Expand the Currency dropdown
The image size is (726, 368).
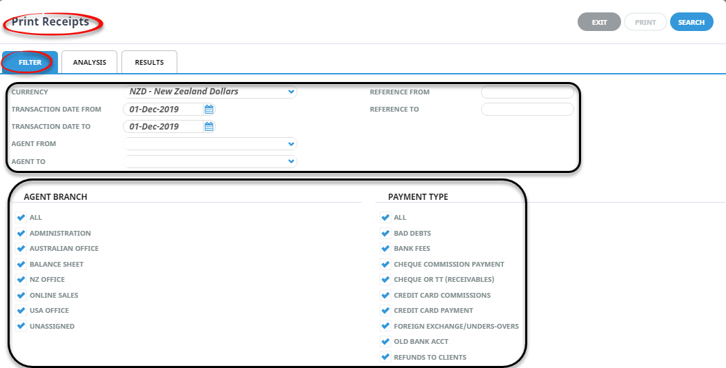pos(291,92)
